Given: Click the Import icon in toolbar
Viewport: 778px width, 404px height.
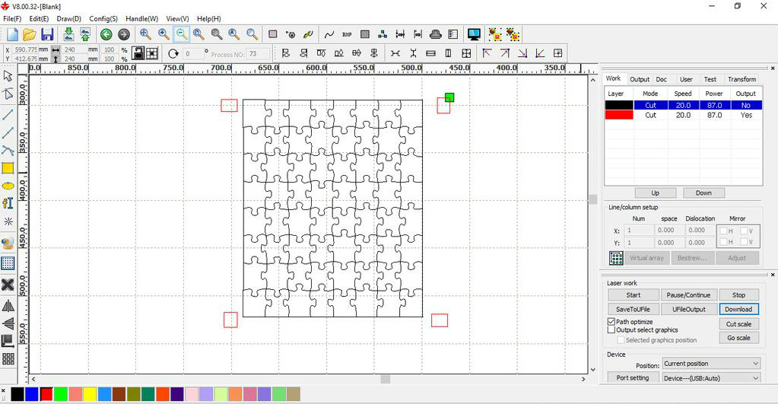Looking at the screenshot, I should (68, 34).
